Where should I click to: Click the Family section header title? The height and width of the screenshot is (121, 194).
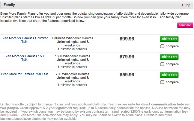pos(9,5)
